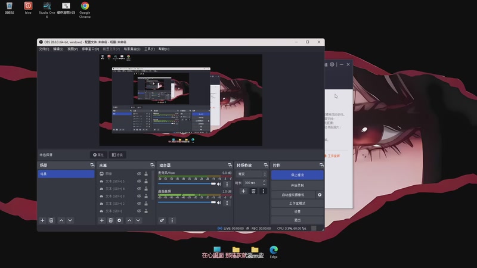Move scene up in Scenes panel
This screenshot has height=268, width=477.
pyautogui.click(x=61, y=220)
